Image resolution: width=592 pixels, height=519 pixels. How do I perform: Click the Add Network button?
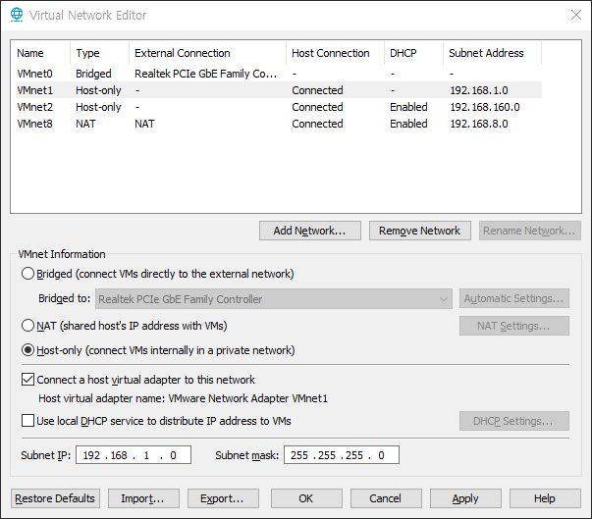click(310, 231)
